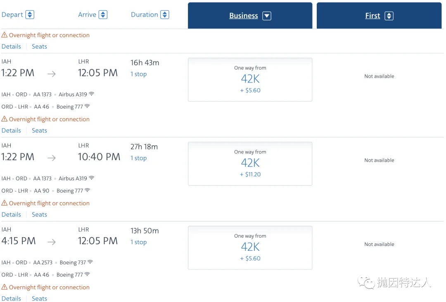Open Seats link for the 4:15 PM flight

click(x=39, y=298)
